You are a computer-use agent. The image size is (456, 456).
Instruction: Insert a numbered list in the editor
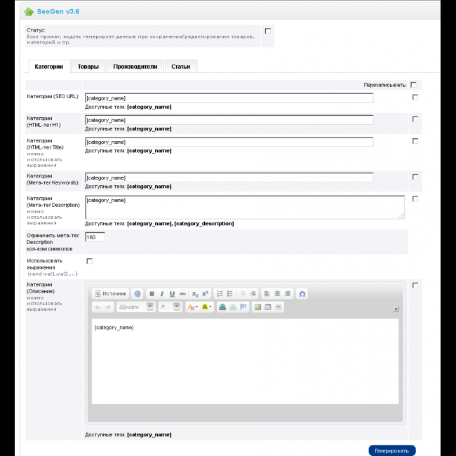[220, 294]
